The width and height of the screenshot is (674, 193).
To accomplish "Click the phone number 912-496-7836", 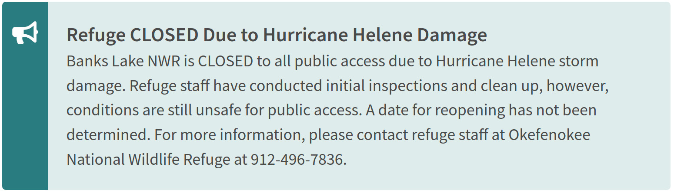I will pyautogui.click(x=298, y=160).
